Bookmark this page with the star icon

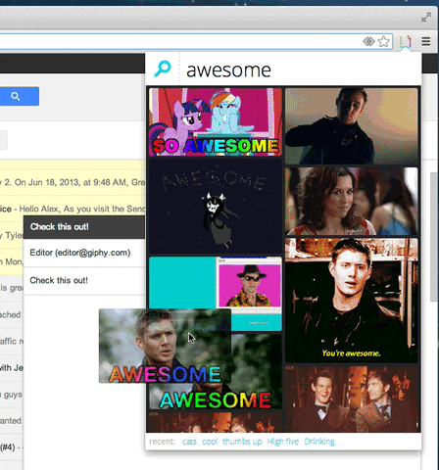(x=383, y=41)
